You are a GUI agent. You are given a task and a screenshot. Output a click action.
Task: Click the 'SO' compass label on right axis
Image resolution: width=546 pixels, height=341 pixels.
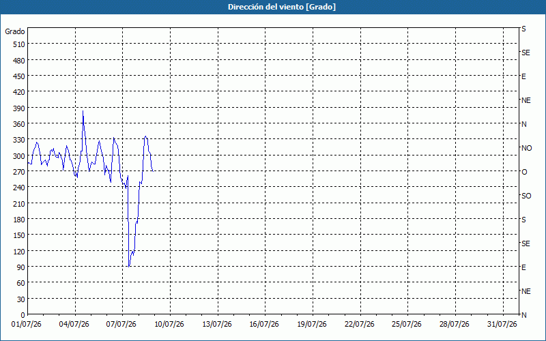click(526, 196)
